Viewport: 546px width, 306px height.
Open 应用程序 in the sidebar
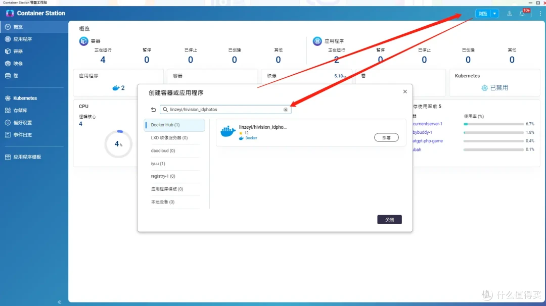pos(34,39)
